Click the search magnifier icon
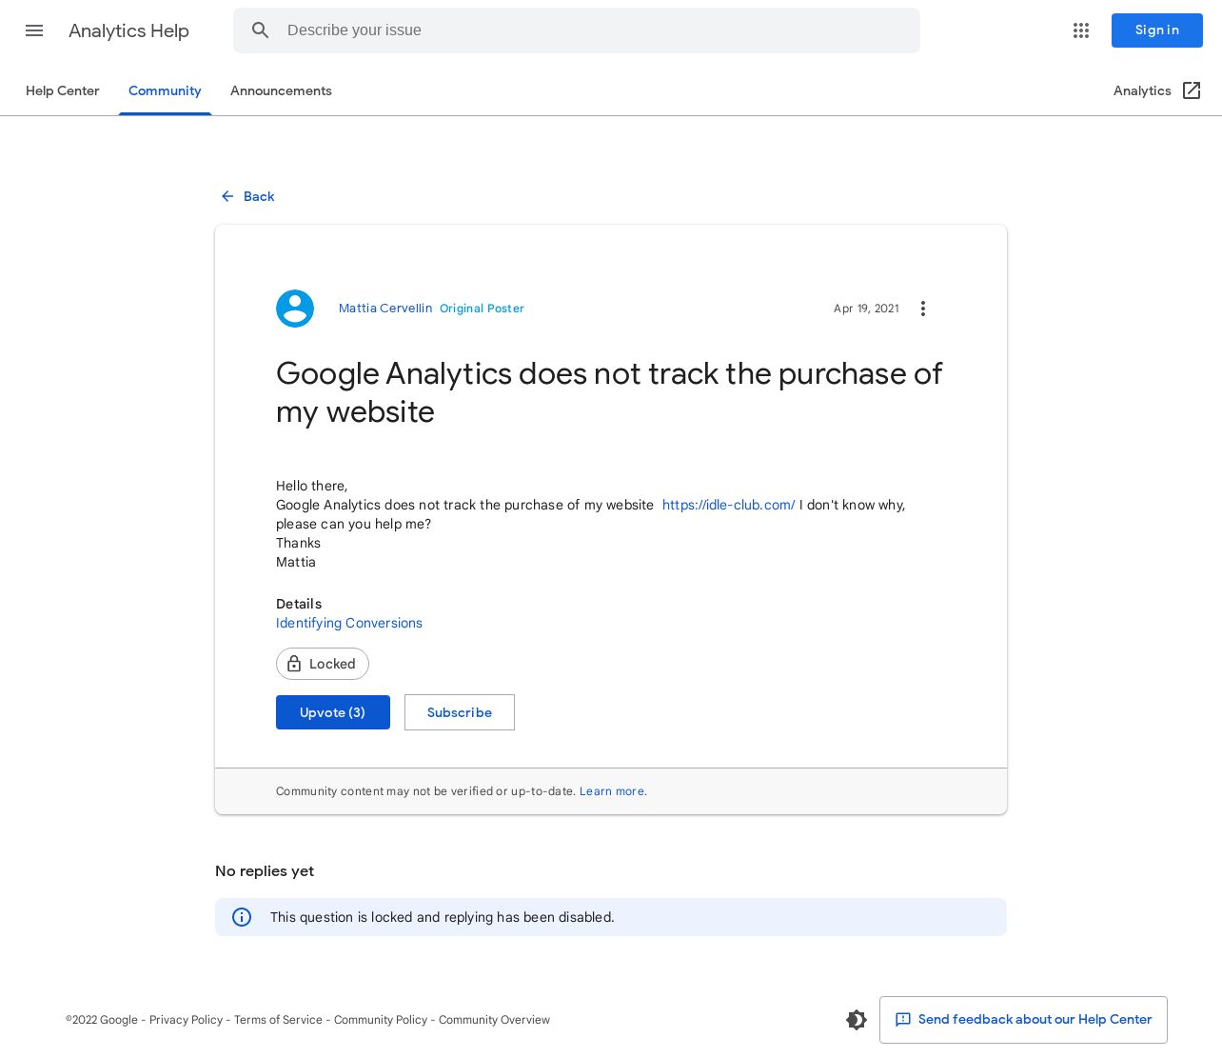 261,30
